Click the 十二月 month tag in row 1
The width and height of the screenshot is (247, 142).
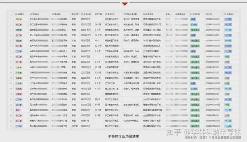228,19
